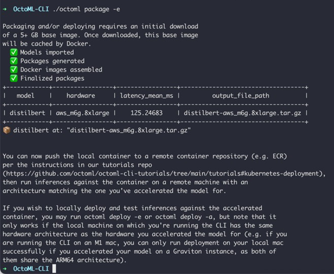Click the hardware column header
Screen dimensions: 334x274
(x=81, y=96)
